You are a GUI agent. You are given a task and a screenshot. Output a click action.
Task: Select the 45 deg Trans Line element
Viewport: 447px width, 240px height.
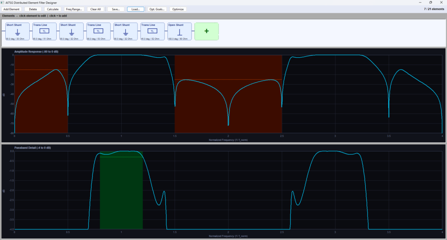(x=152, y=31)
